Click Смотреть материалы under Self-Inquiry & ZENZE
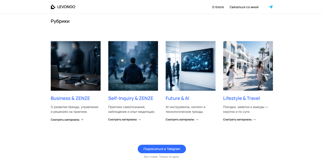The width and height of the screenshot is (324, 168). point(122,120)
